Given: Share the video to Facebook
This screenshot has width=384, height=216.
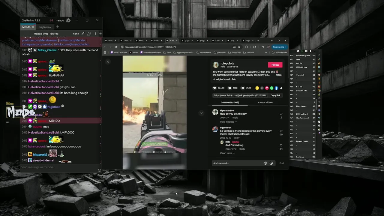Looking at the screenshot, I should coord(276,88).
